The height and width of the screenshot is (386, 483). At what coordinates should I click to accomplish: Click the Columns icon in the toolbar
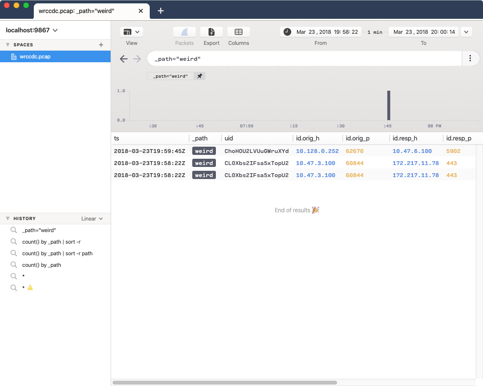click(x=238, y=32)
